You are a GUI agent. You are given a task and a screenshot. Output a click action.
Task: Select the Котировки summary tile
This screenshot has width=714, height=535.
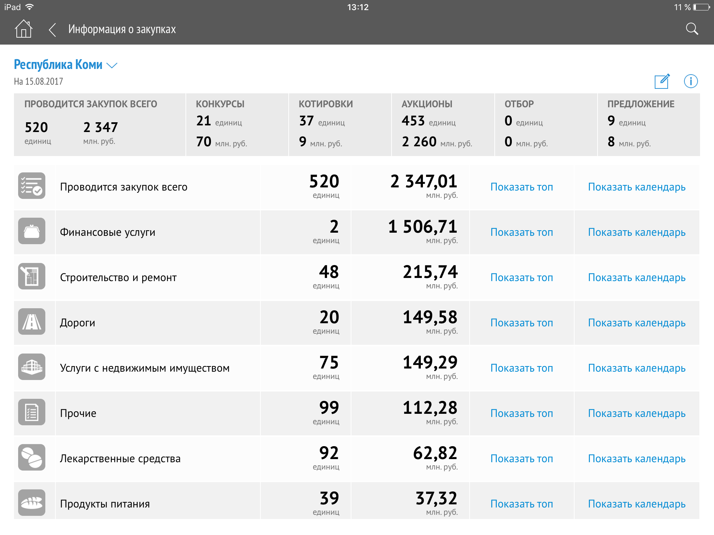click(x=340, y=125)
